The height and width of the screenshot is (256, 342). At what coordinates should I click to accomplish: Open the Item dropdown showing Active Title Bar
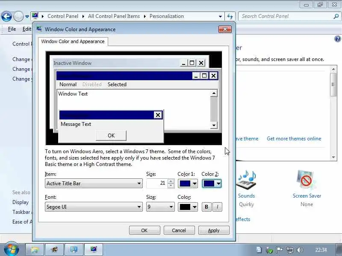94,183
